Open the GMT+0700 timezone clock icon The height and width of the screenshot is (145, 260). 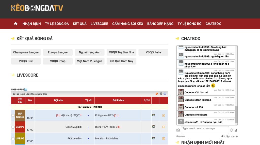click(26, 90)
